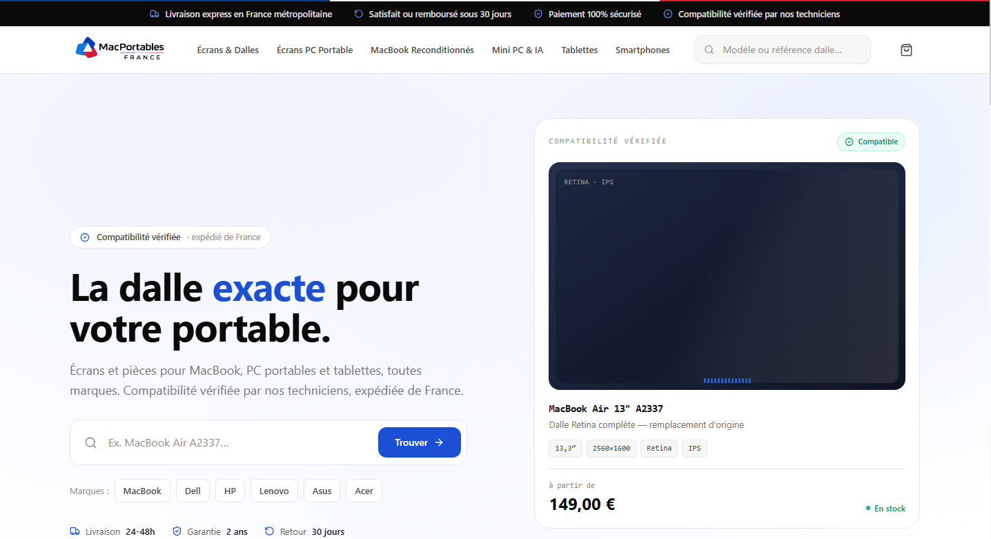
Task: Open the Écrans PC Portable menu
Action: (x=315, y=50)
